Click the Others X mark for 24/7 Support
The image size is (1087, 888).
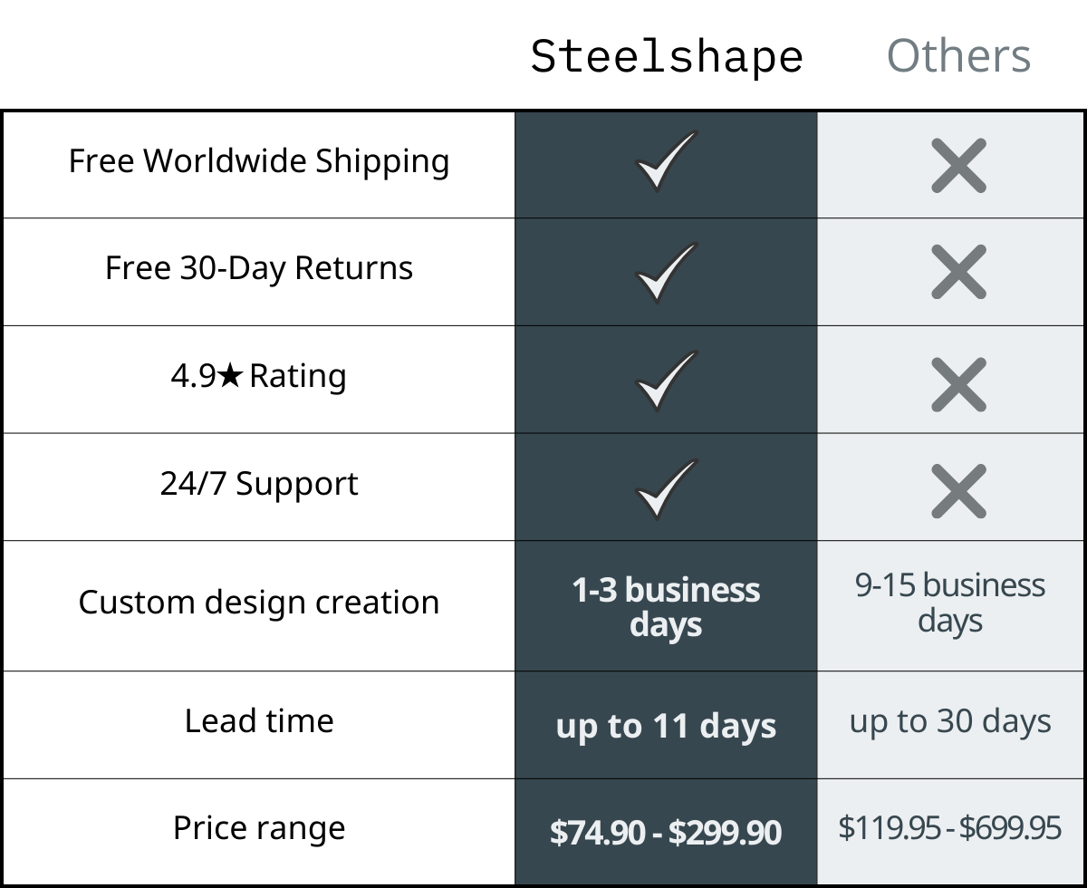pyautogui.click(x=958, y=491)
